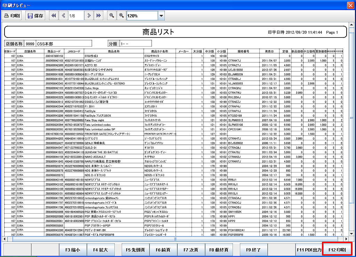Click the floppy disk Save button
The height and width of the screenshot is (257, 356).
tap(35, 16)
